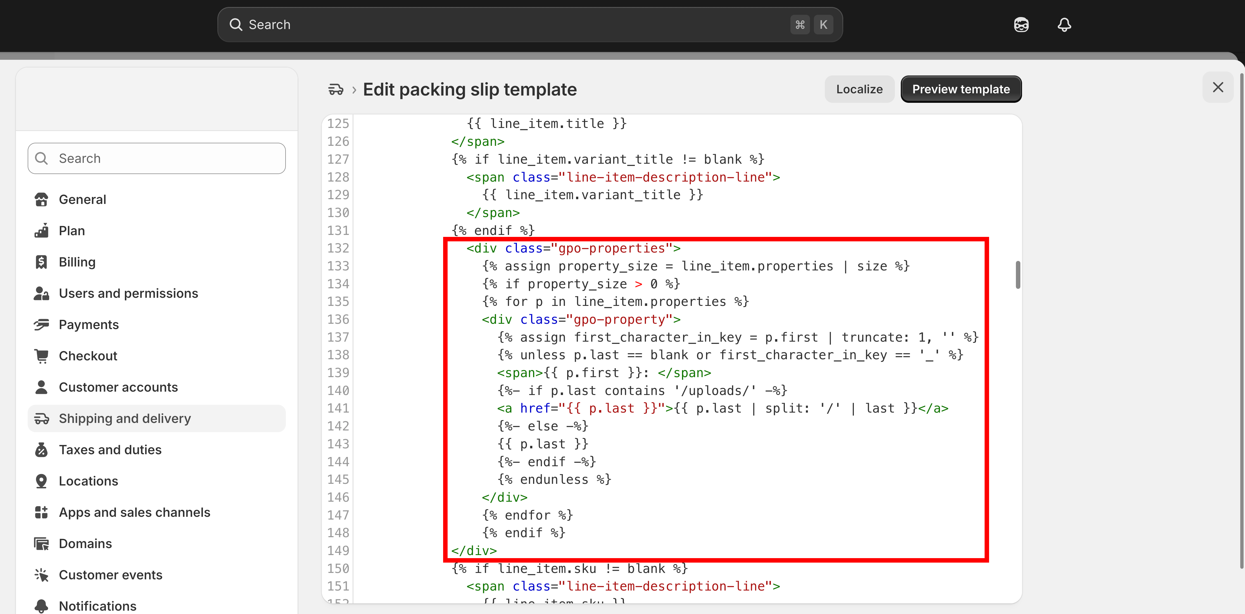Click line 135 for p in properties
The width and height of the screenshot is (1245, 614).
[615, 302]
